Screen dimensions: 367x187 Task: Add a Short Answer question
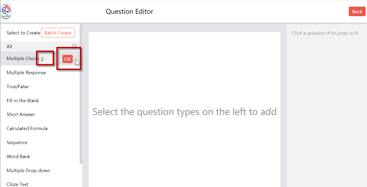pos(21,114)
